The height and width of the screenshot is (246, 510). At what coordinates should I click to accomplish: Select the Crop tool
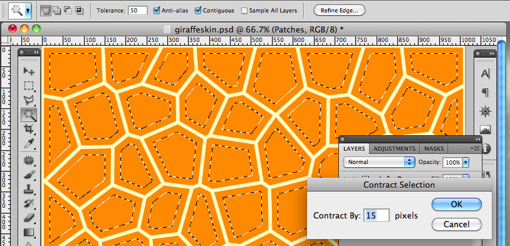29,129
